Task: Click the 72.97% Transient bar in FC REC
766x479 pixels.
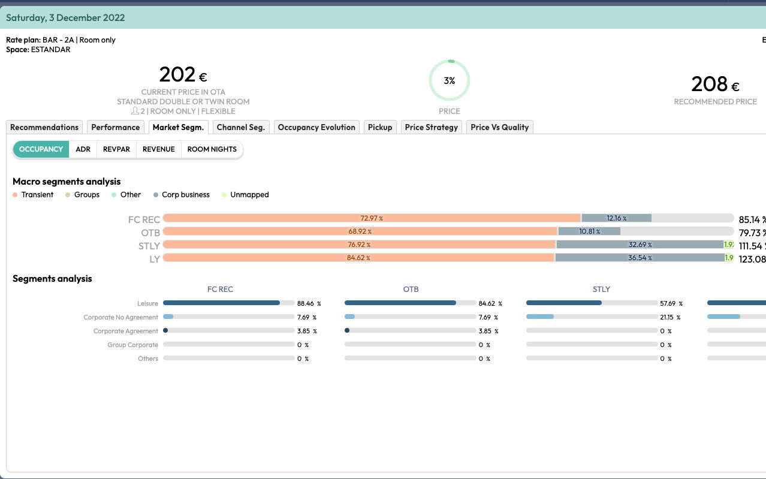Action: [x=372, y=219]
